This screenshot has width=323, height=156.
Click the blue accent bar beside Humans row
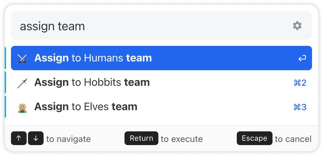coord(5,58)
